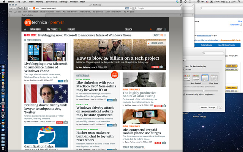Open Apple Store refurbs bookmark
The height and width of the screenshot is (152, 243).
114,12
